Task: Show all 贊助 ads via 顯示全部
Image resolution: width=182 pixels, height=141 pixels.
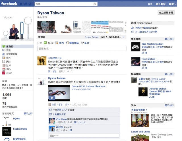Action: (169, 105)
